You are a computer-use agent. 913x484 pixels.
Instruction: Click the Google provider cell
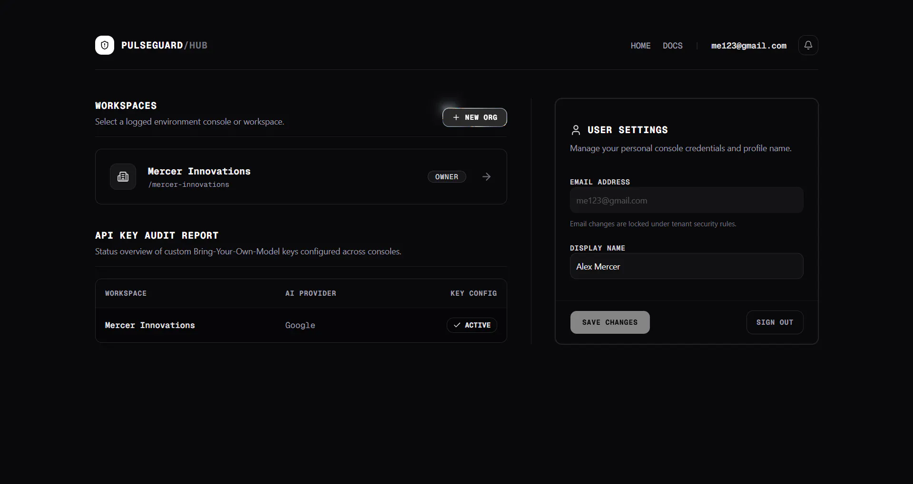coord(300,325)
